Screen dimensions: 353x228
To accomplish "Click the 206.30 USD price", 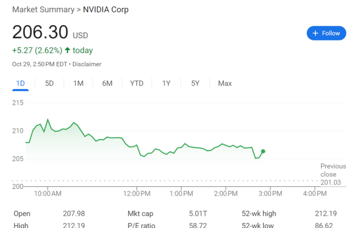I will 40,33.
